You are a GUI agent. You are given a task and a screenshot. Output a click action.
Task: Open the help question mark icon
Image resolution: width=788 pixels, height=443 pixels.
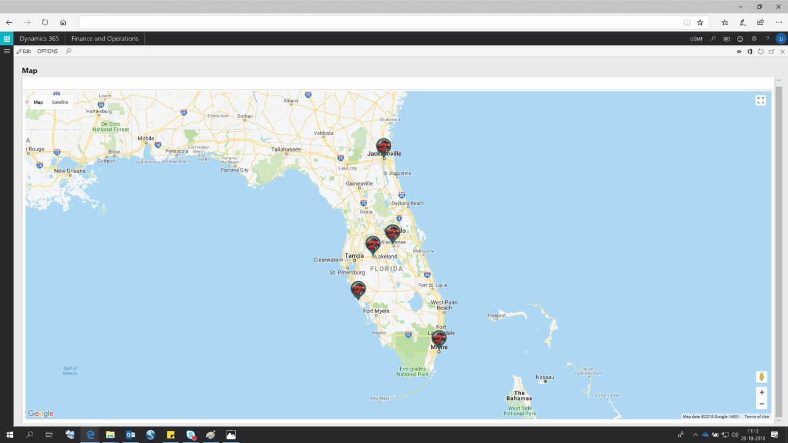pyautogui.click(x=767, y=39)
